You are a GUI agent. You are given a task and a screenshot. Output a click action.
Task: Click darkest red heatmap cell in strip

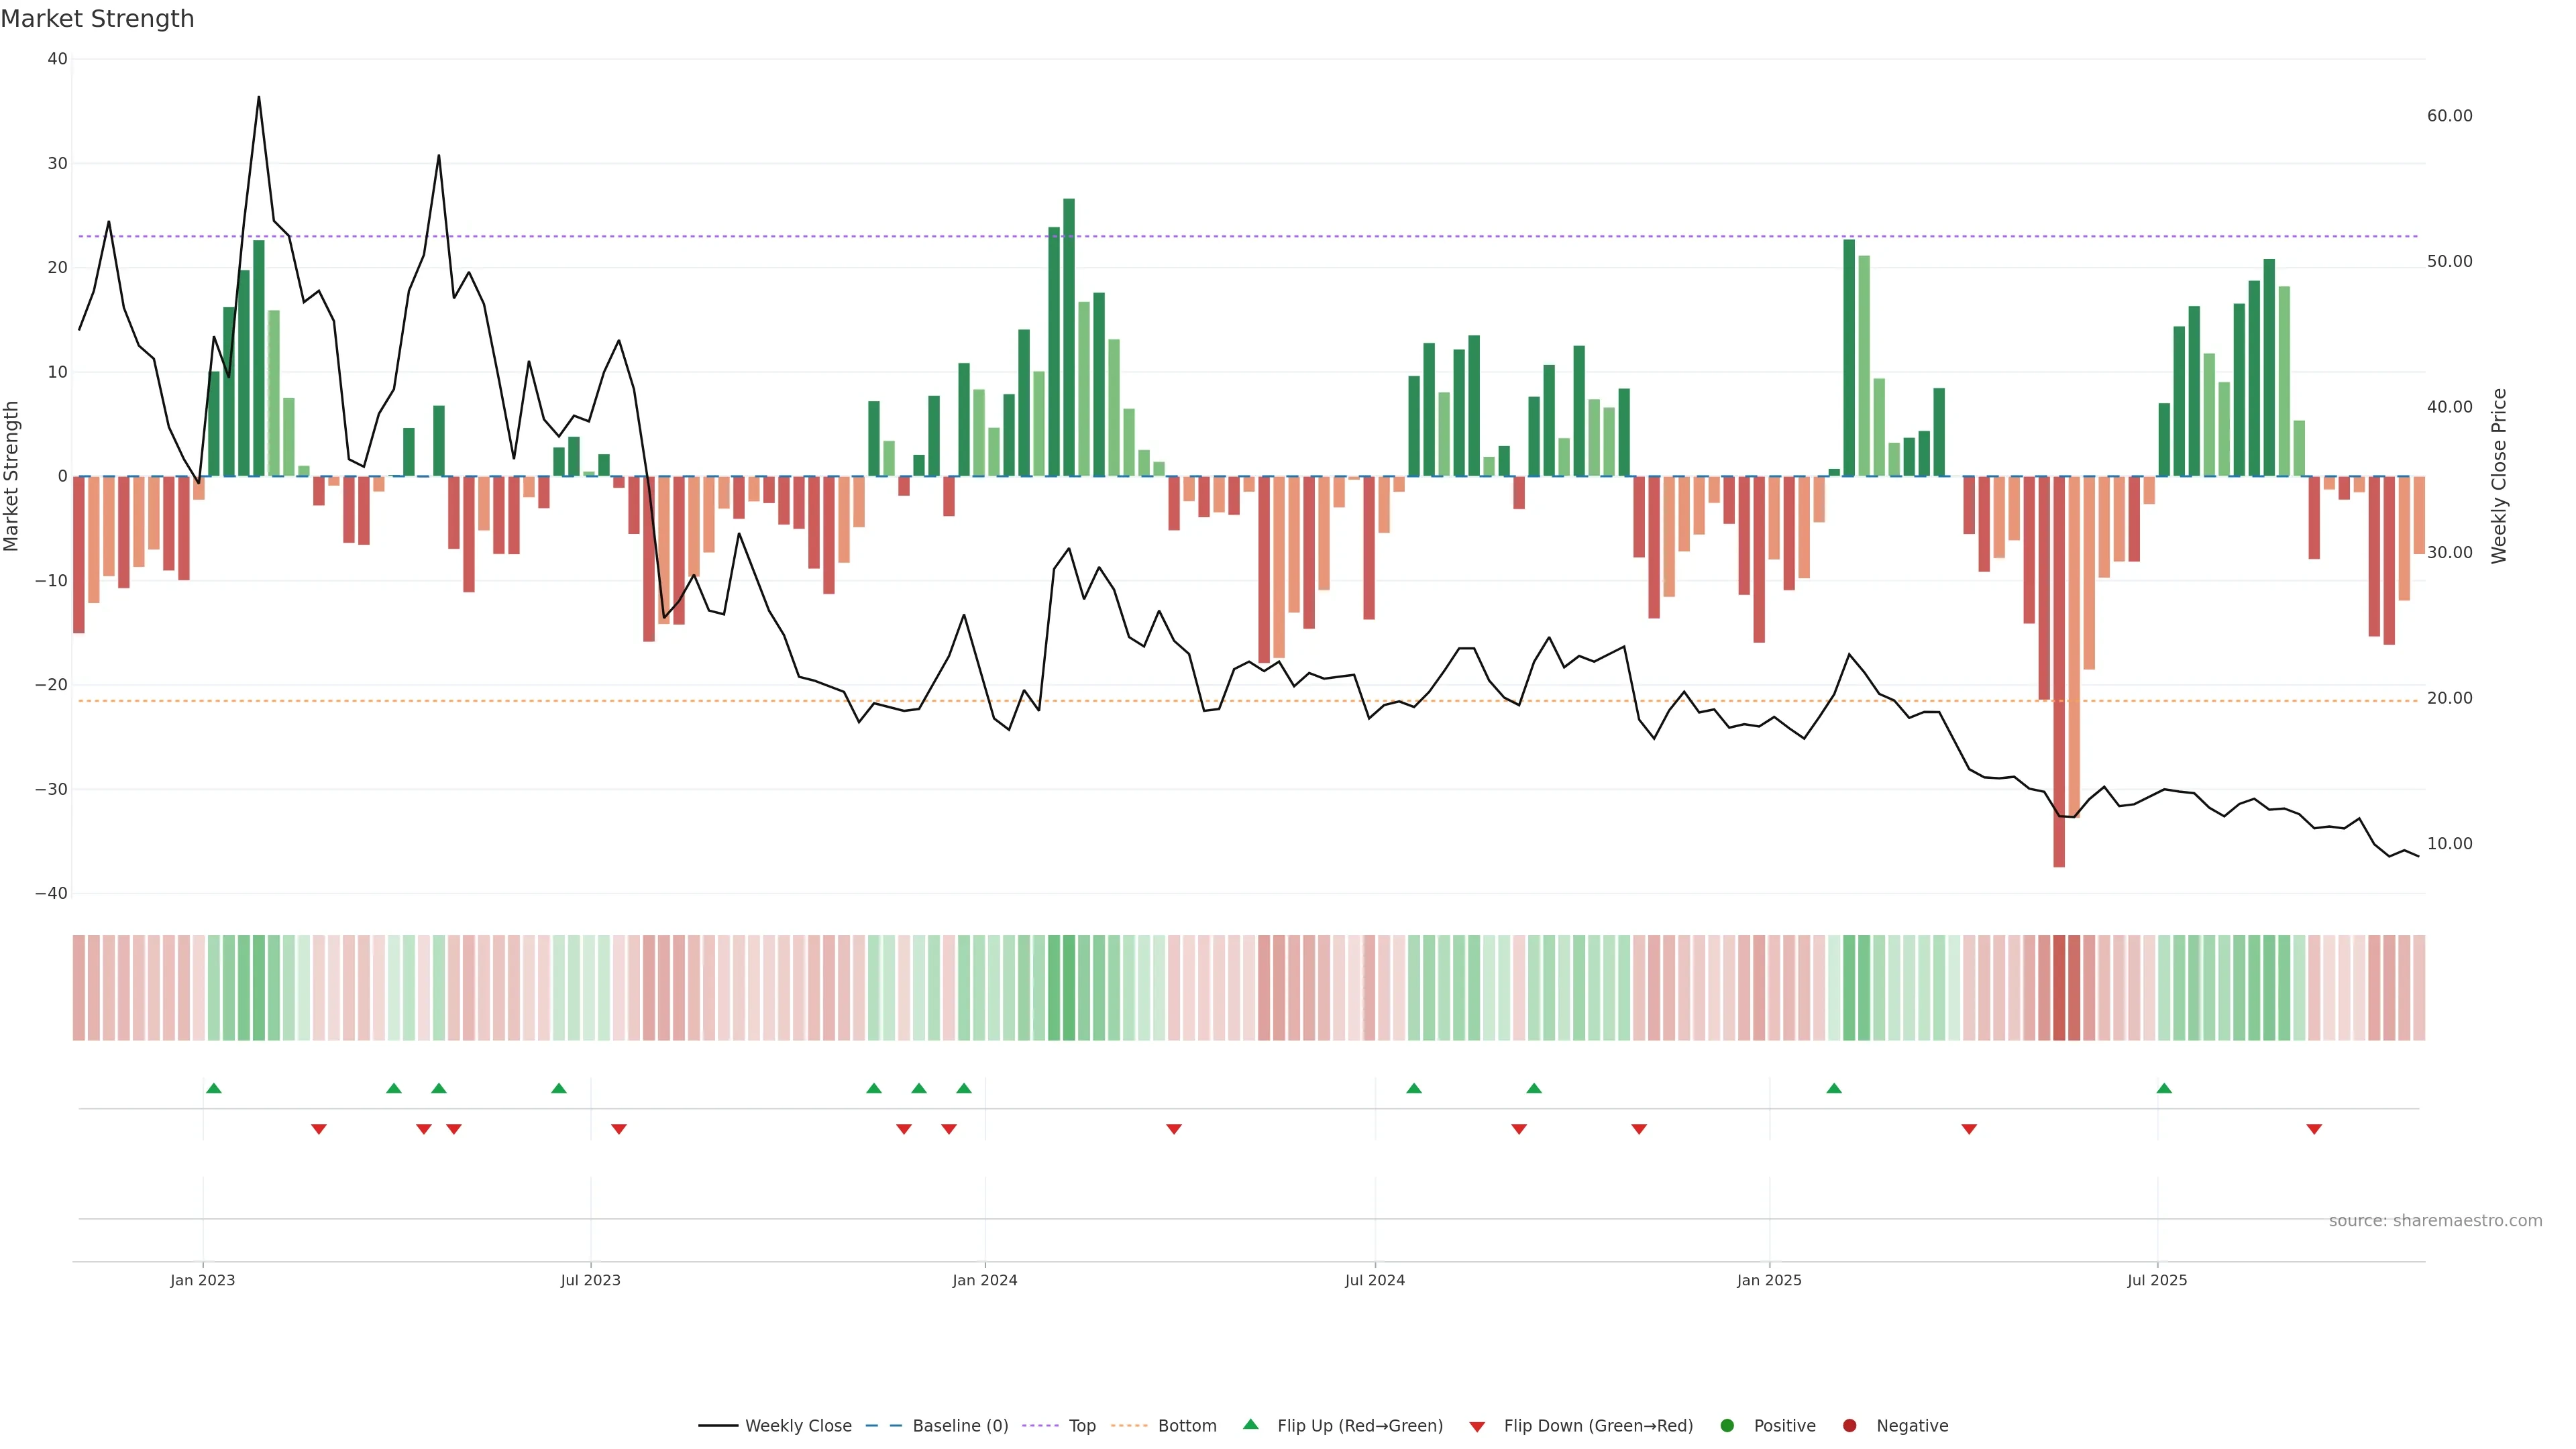(2059, 988)
